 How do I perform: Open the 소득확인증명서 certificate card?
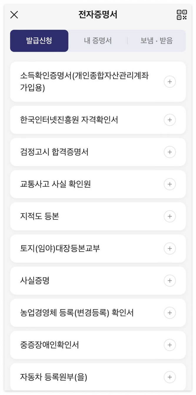[x=82, y=82]
